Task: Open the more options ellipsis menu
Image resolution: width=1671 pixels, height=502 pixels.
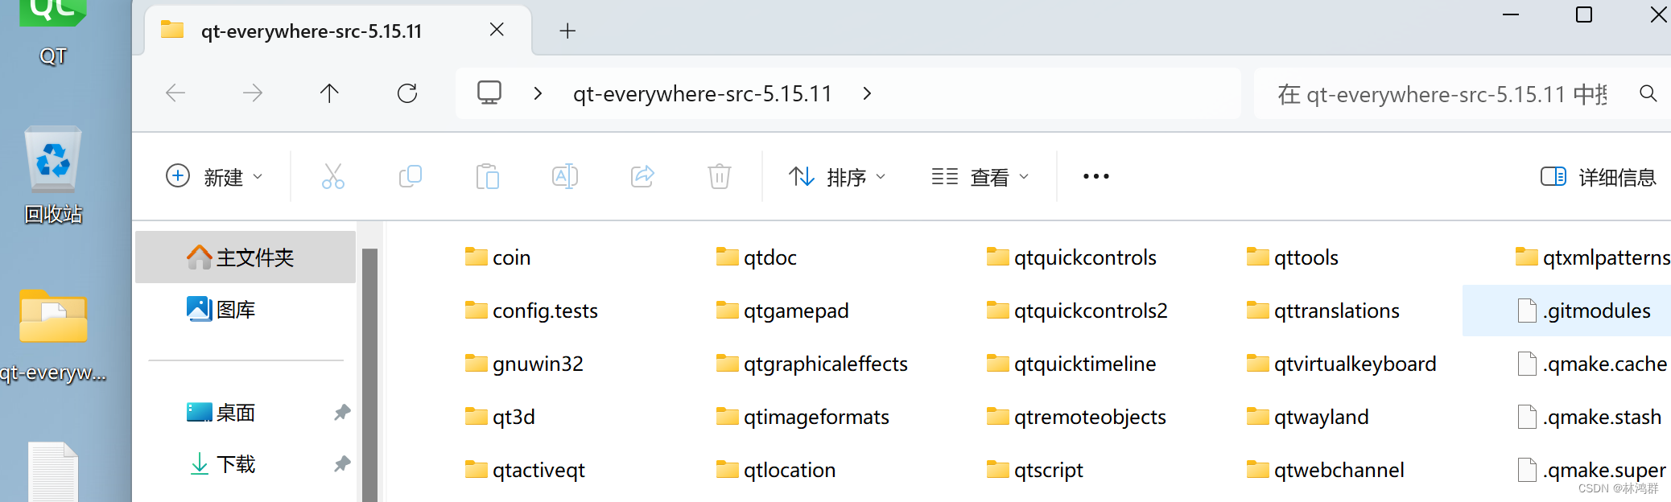Action: pos(1096,176)
